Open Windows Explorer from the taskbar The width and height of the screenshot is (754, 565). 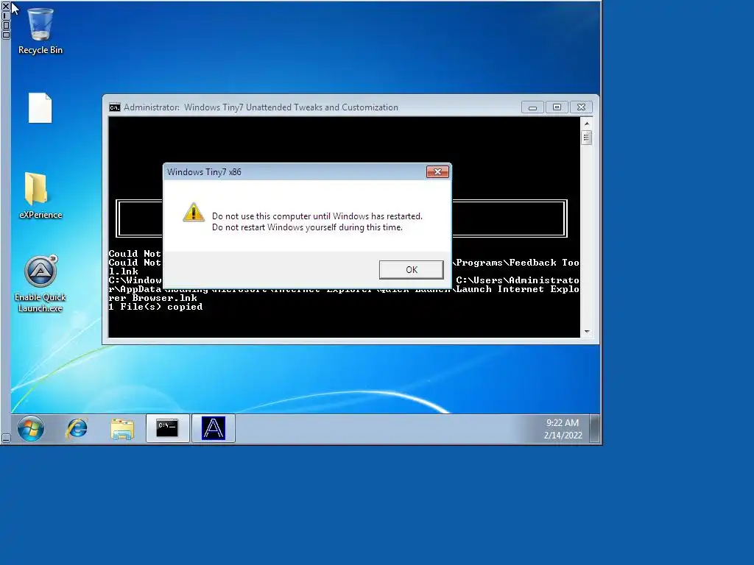[122, 429]
